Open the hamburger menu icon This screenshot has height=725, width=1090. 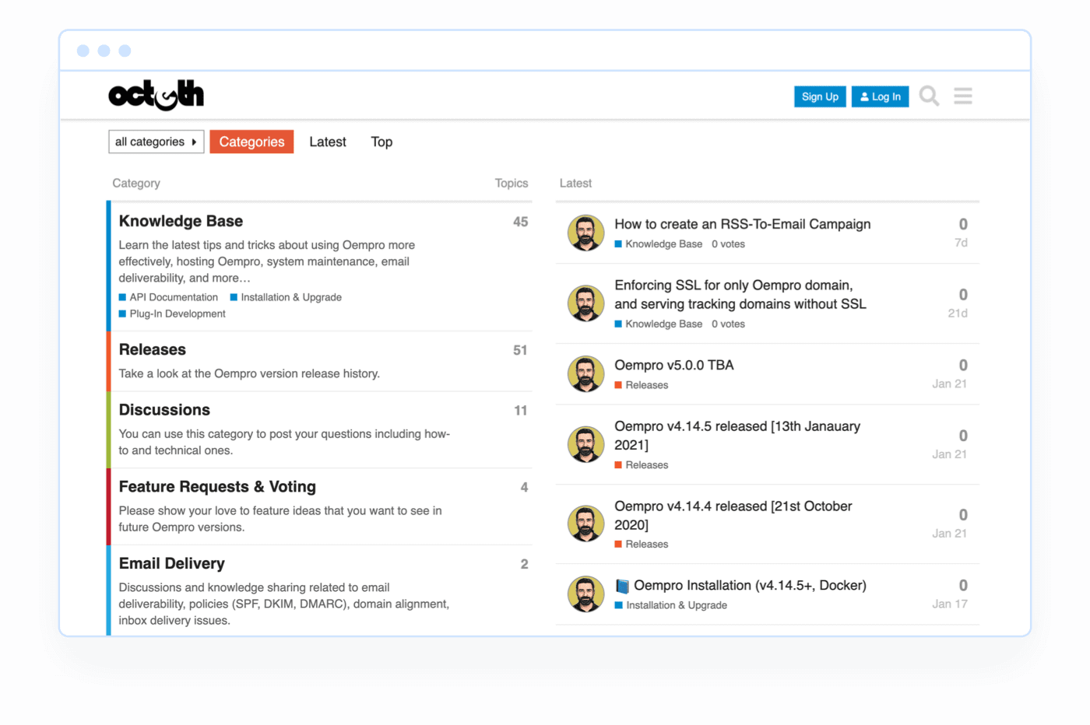(963, 96)
